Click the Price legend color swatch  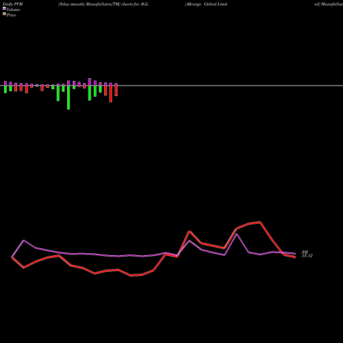(x=4, y=14)
